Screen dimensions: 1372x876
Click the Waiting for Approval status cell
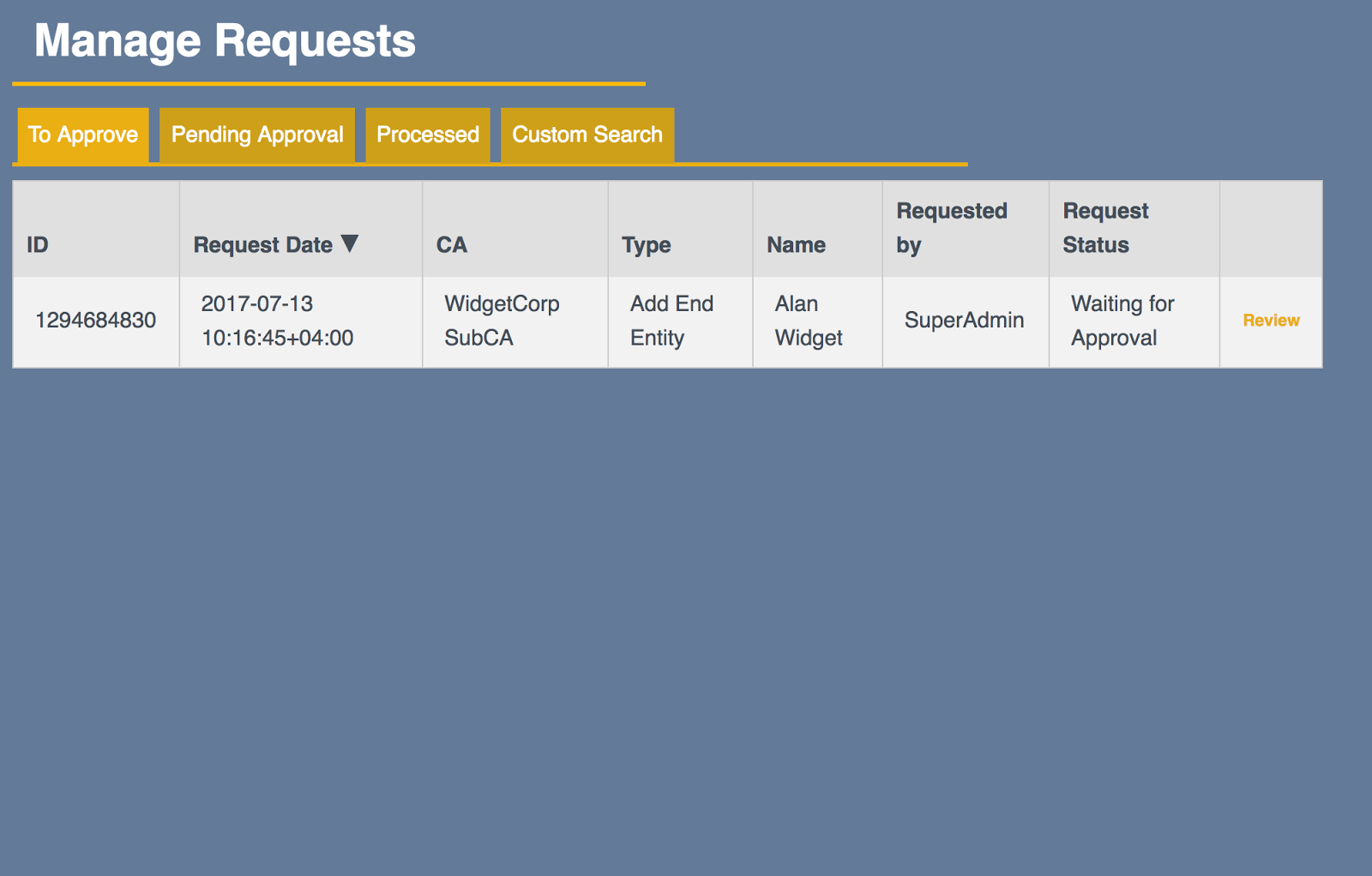(x=1122, y=321)
